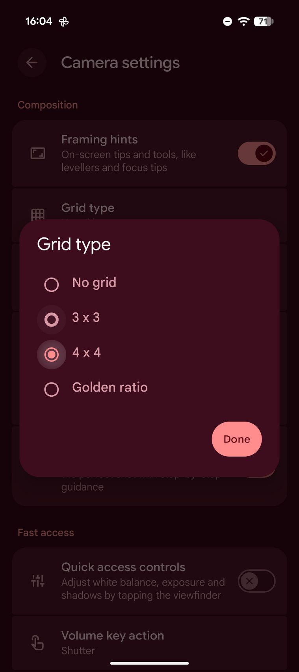Tap the Wi-Fi status icon
This screenshot has width=299, height=672.
coord(244,21)
